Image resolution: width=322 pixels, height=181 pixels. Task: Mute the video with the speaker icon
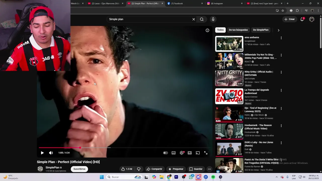click(51, 153)
